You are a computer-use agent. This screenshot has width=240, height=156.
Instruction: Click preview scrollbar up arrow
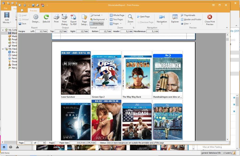pos(227,35)
